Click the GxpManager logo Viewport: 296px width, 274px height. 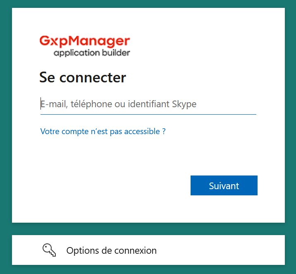[x=85, y=46]
